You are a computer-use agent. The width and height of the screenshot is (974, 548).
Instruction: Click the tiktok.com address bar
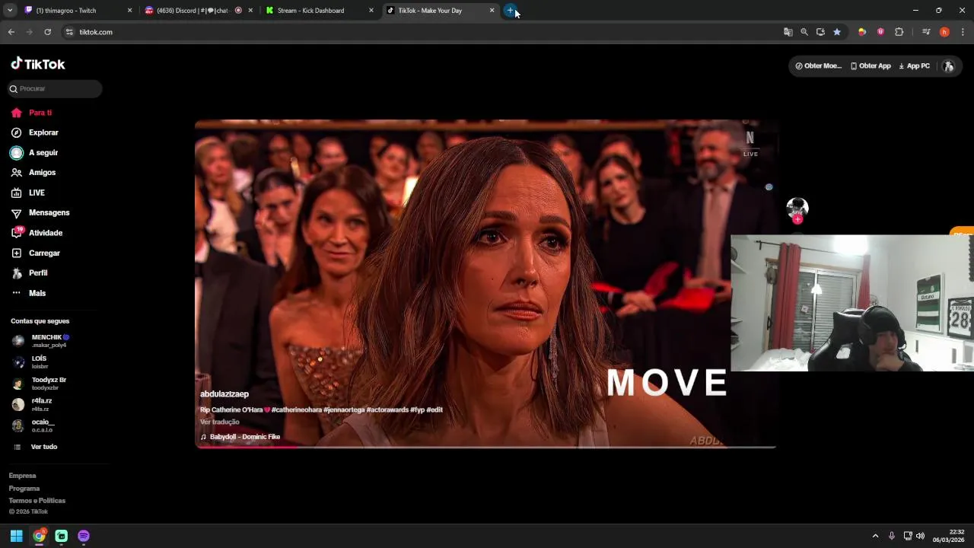tap(426, 32)
